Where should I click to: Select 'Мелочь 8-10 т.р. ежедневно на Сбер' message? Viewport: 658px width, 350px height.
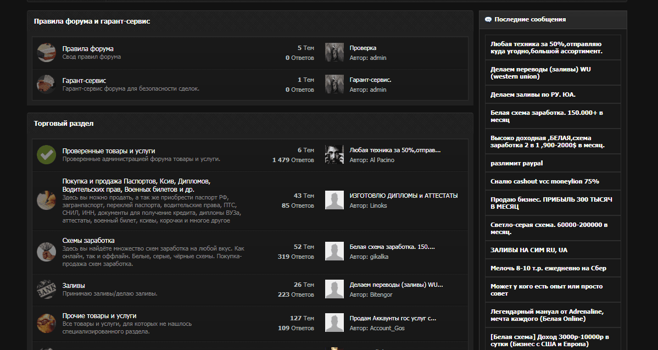[548, 268]
